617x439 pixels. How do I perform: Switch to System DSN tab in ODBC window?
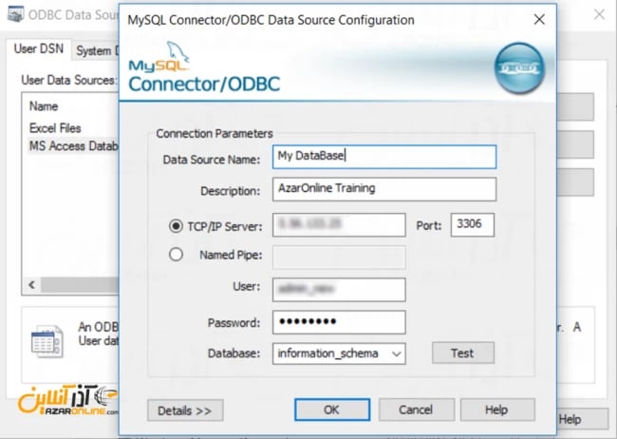pyautogui.click(x=95, y=50)
